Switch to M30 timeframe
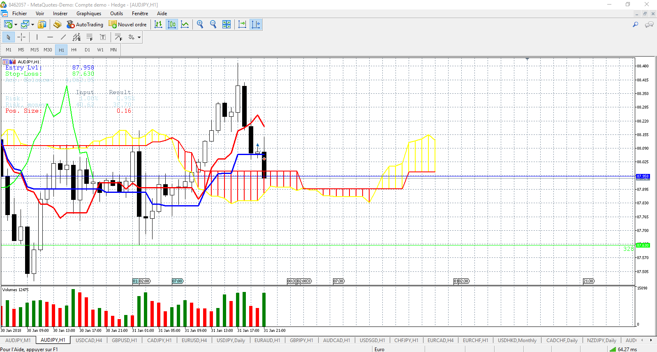Image resolution: width=657 pixels, height=352 pixels. coord(48,50)
